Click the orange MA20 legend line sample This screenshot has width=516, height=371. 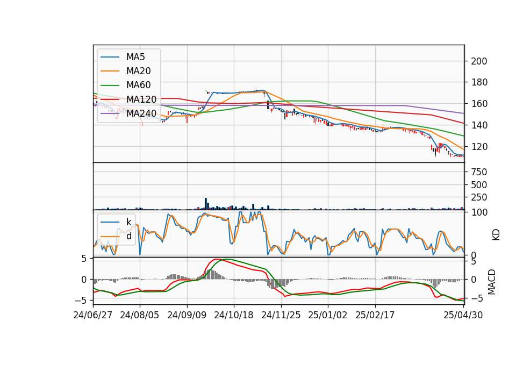(110, 72)
